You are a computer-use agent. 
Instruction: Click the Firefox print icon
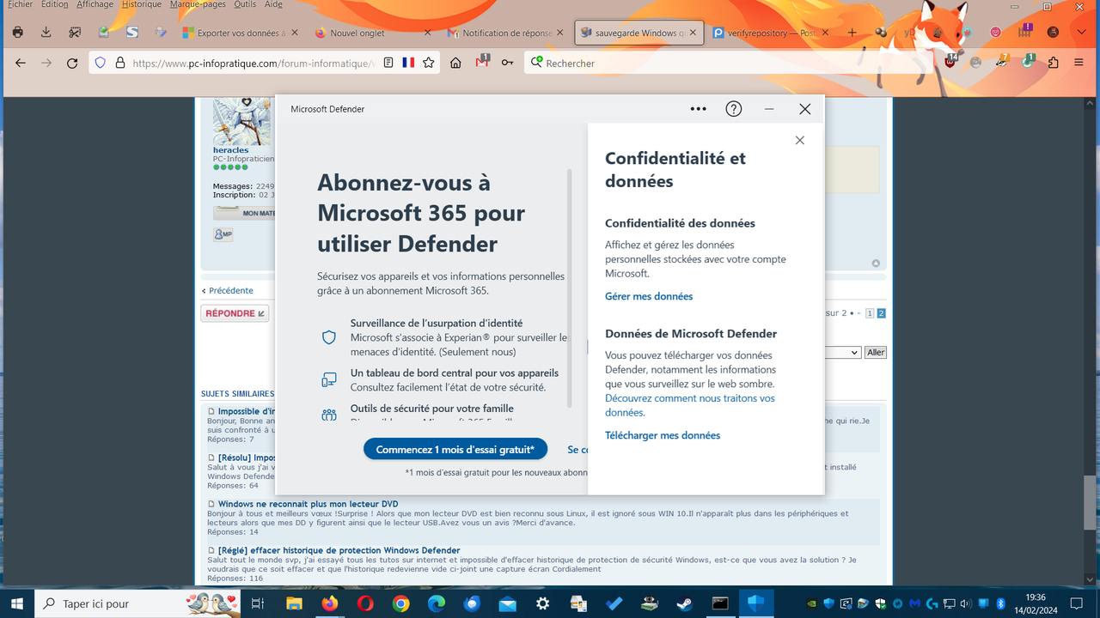point(18,33)
